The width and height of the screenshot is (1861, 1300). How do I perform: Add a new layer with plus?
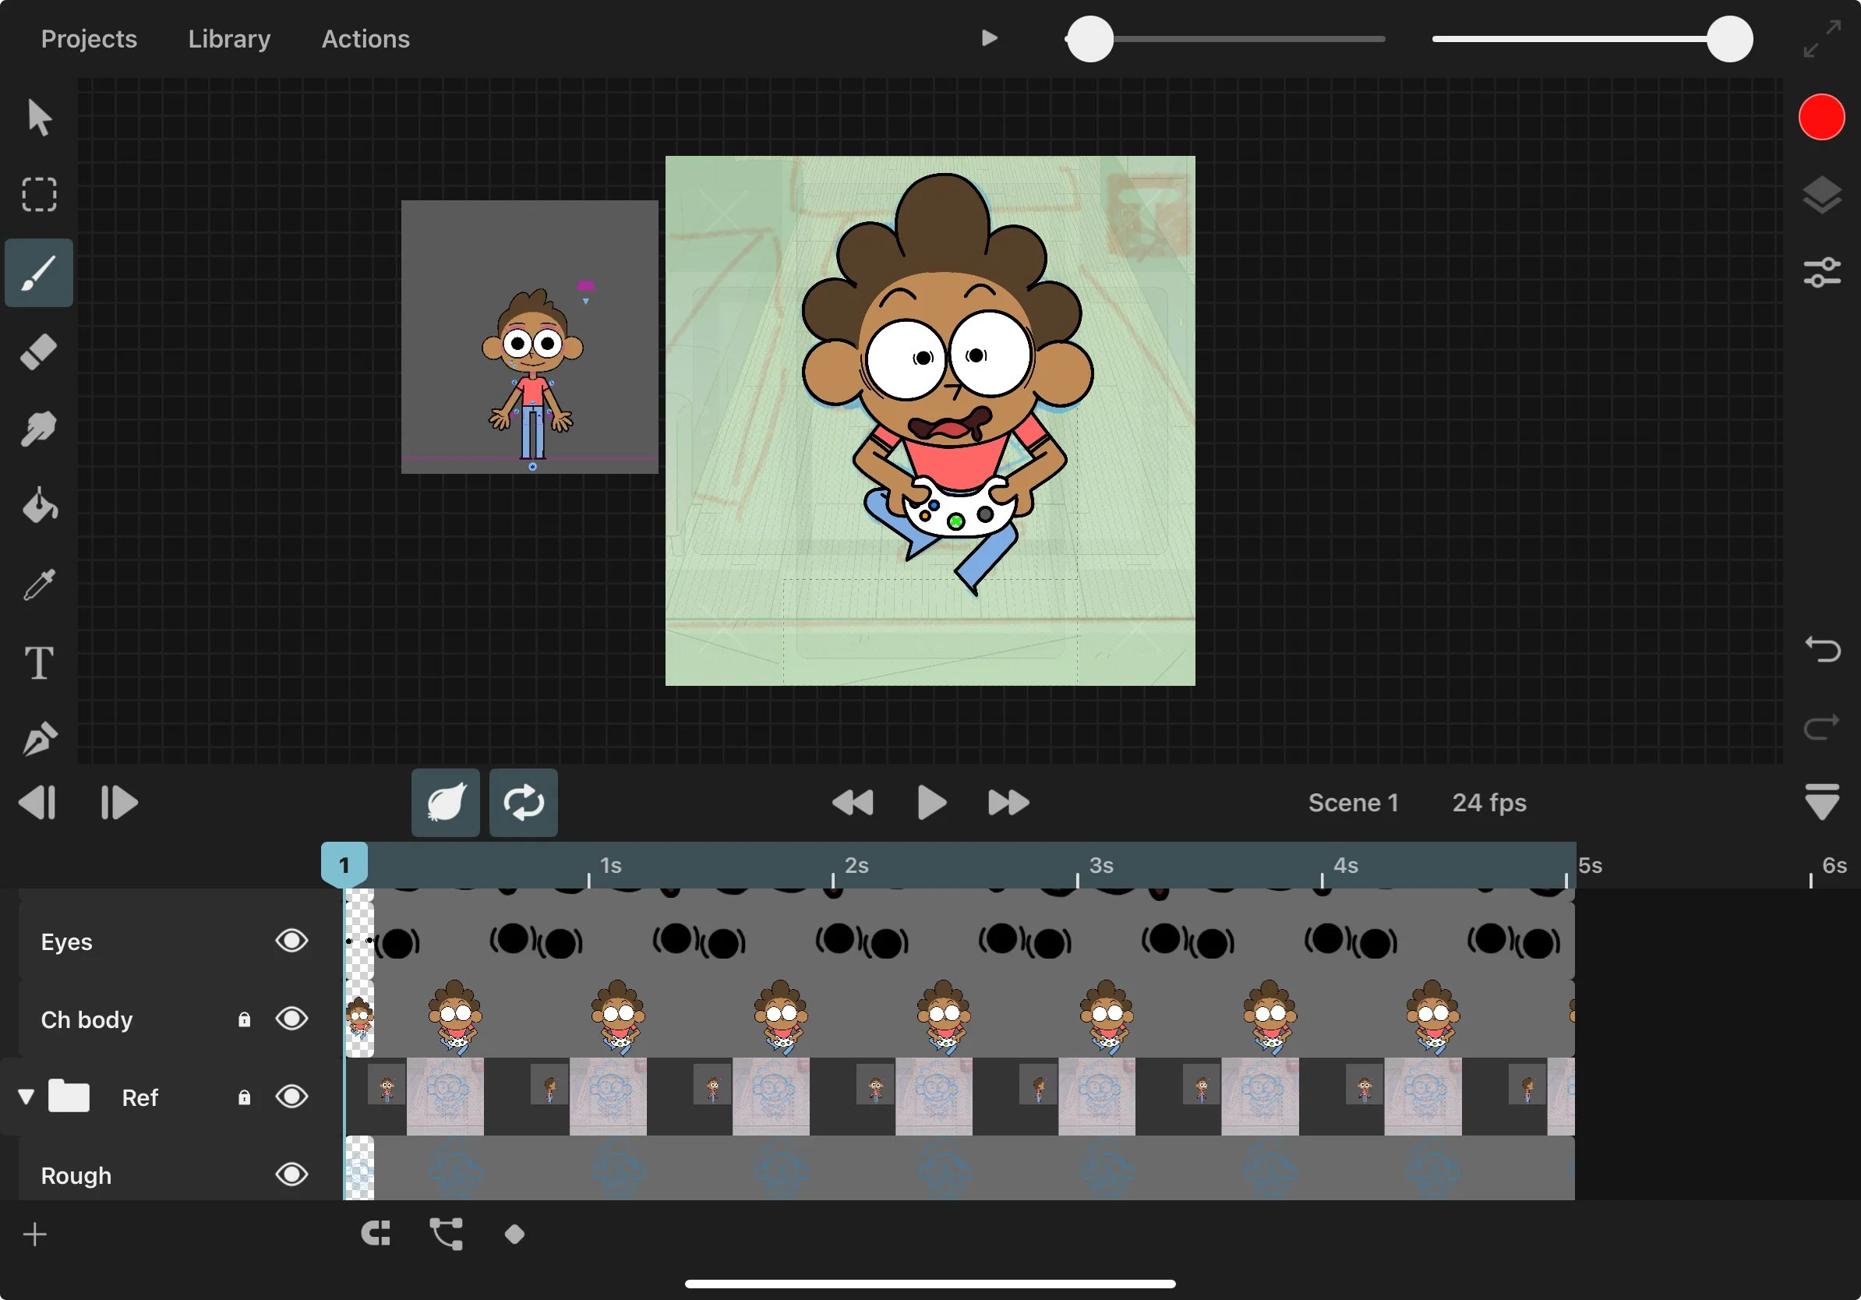coord(35,1235)
